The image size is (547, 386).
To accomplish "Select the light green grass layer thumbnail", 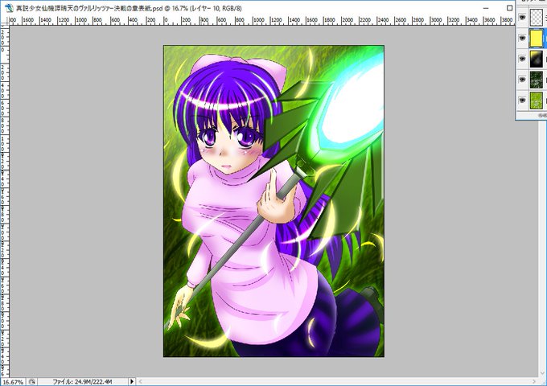I will click(x=537, y=101).
